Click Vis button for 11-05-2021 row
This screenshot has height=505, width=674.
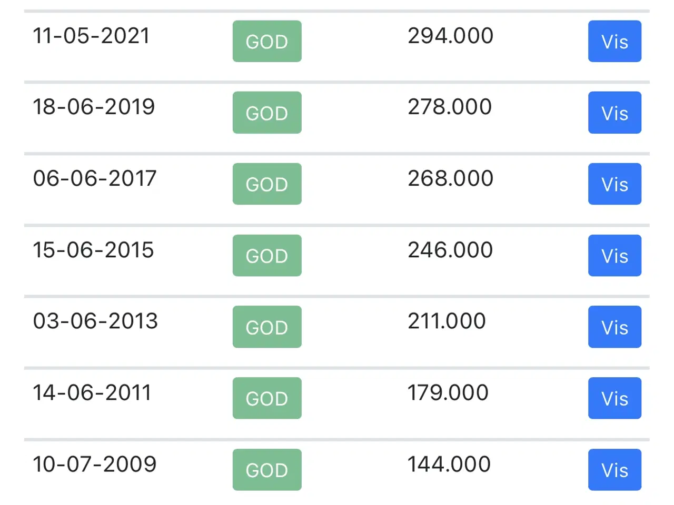614,42
